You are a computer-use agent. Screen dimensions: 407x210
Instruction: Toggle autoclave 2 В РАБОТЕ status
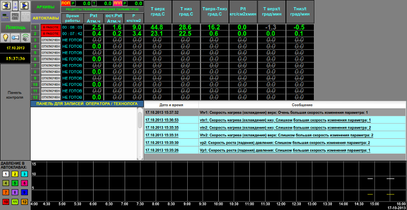50,34
